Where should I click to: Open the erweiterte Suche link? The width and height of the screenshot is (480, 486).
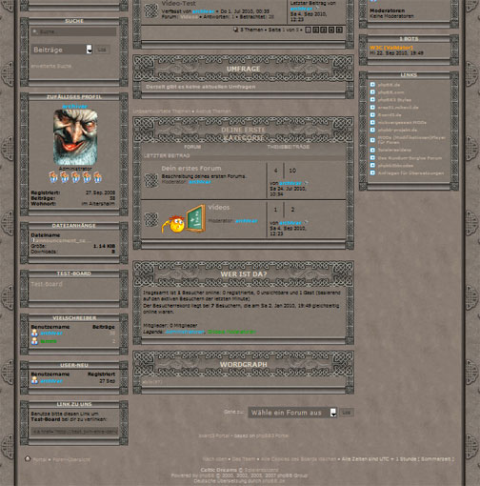pyautogui.click(x=51, y=66)
